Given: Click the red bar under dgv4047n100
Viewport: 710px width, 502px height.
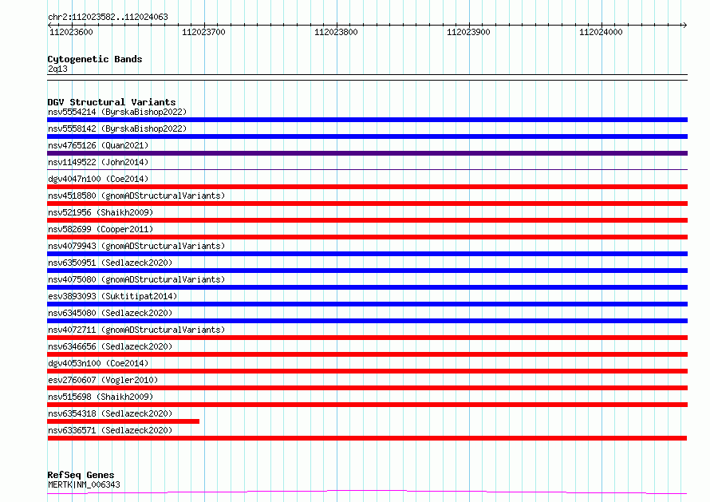Looking at the screenshot, I should pyautogui.click(x=367, y=187).
